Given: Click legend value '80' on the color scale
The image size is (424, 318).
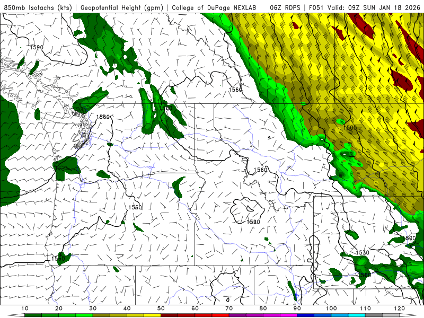Looking at the screenshot, I should coord(263,308).
